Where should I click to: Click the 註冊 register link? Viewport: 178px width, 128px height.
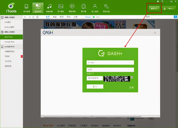[x=131, y=88]
